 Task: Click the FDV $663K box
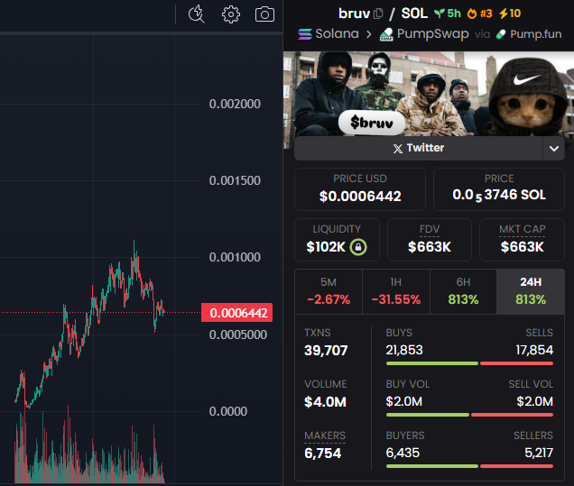point(430,240)
